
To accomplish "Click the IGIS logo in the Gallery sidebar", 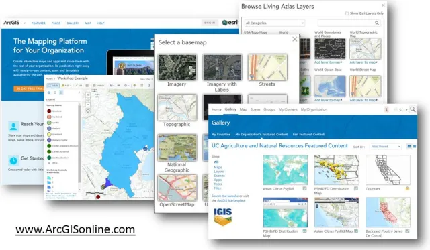I will (222, 216).
